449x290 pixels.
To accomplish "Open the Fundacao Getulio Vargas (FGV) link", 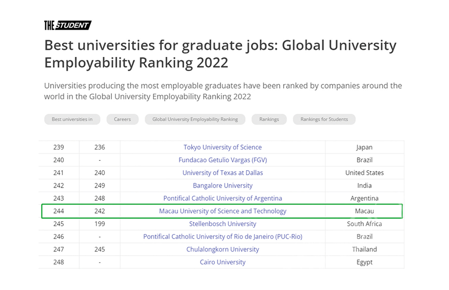I will (x=222, y=160).
